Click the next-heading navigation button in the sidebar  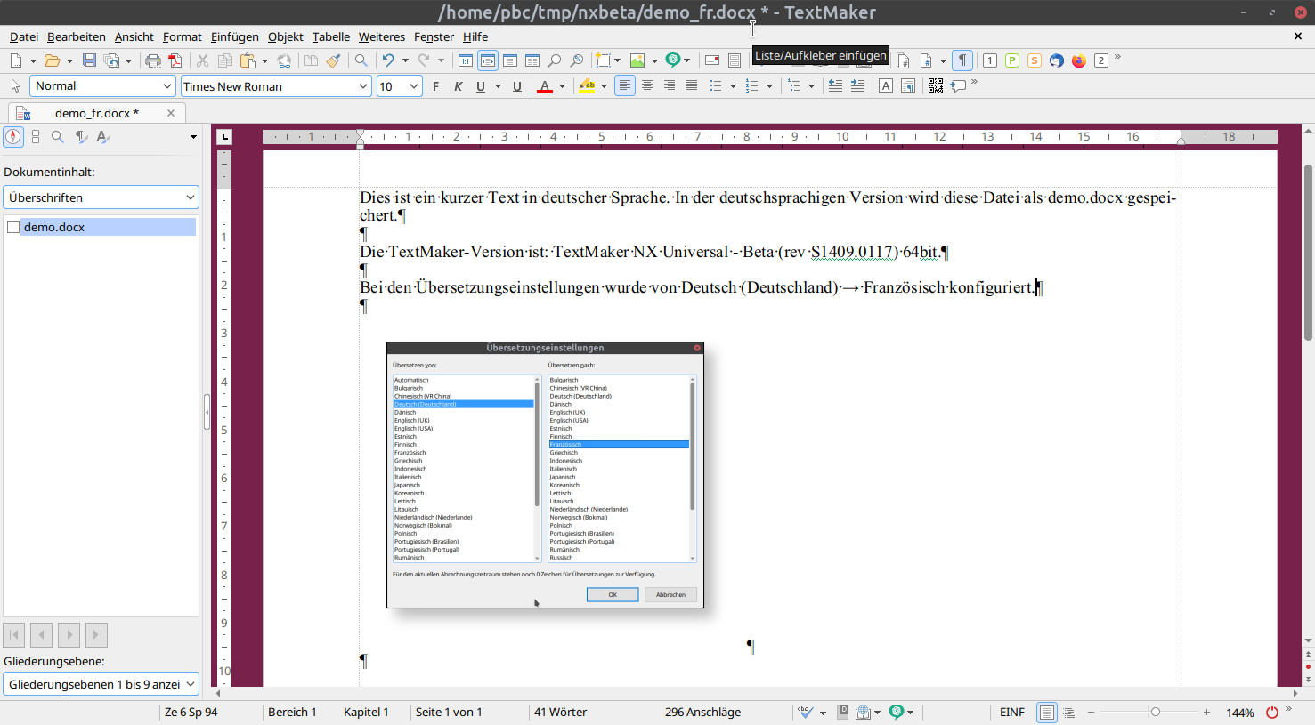pos(69,635)
